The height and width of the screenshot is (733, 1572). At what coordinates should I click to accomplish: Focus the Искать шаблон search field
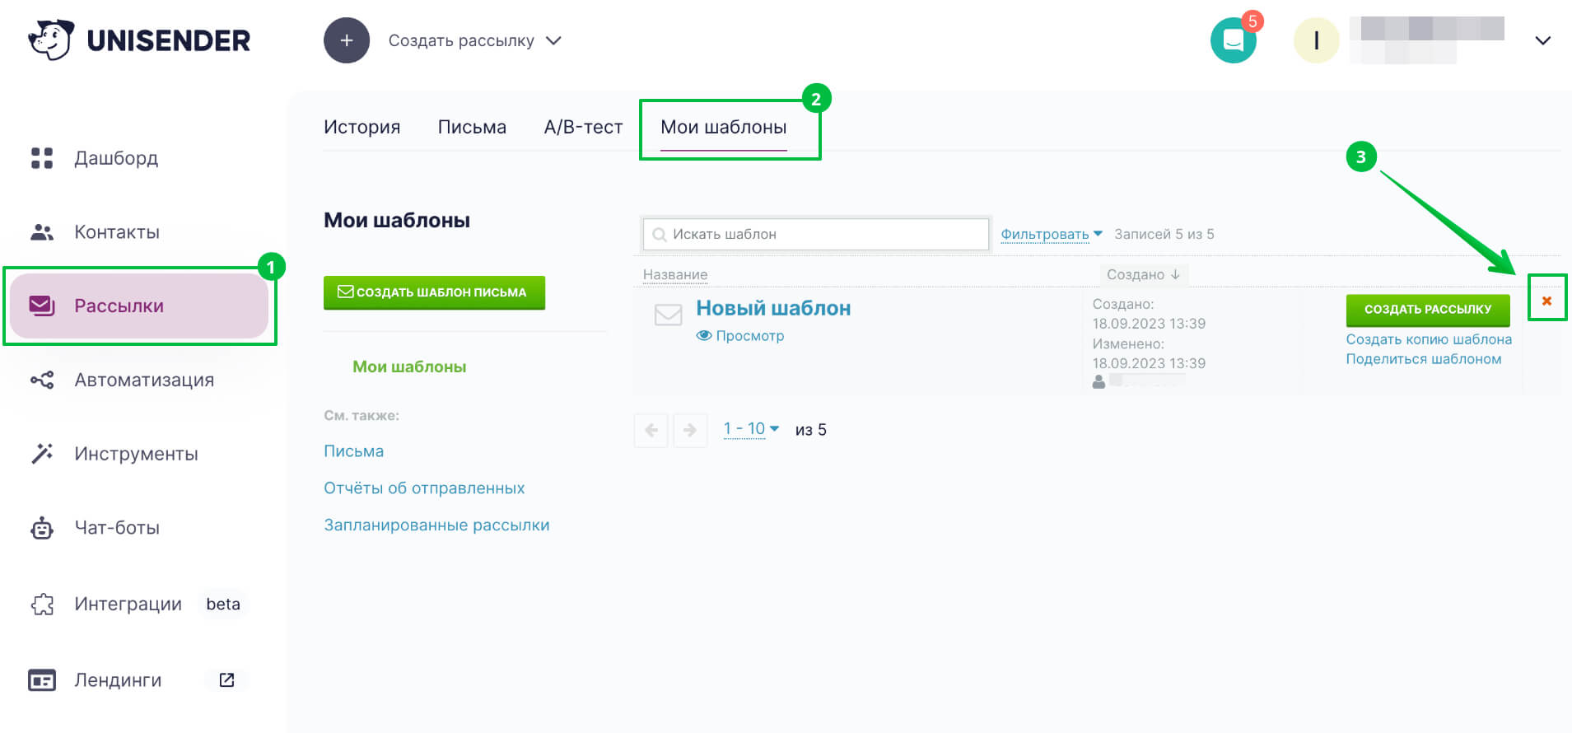click(x=816, y=234)
